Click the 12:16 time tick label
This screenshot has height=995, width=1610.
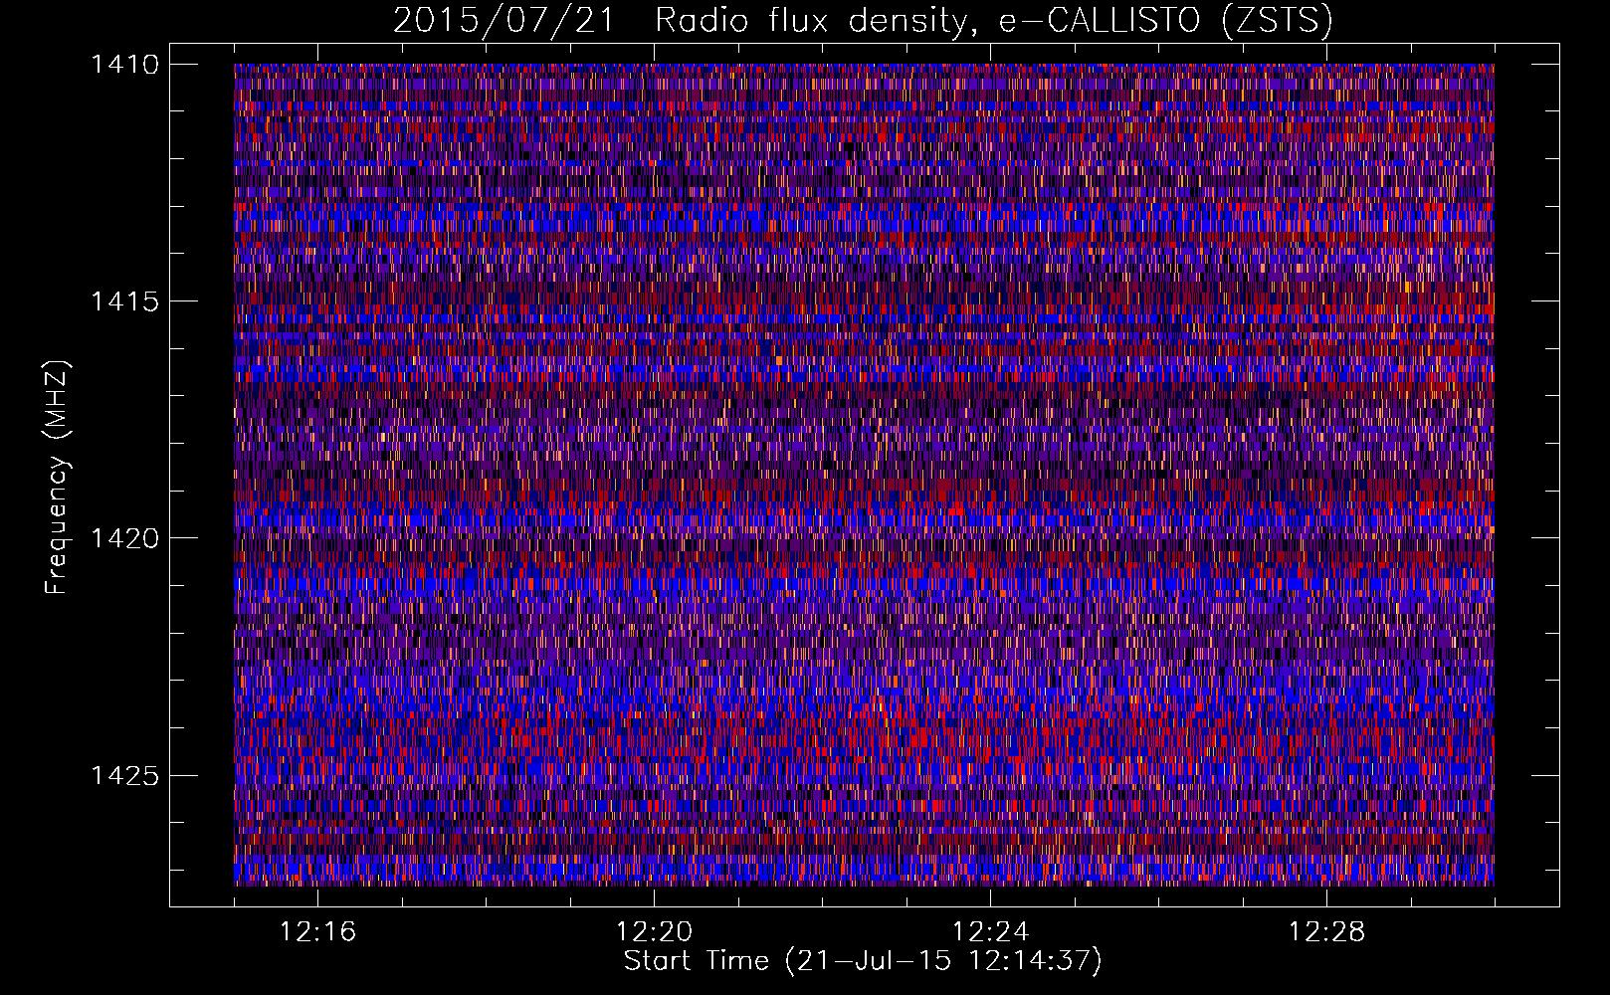[317, 932]
